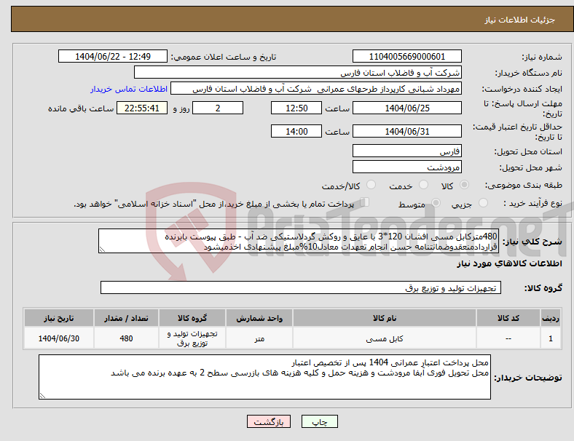Screen dimensions: 574x441
Task: Click the description textarea resize handle
Action: point(102,250)
